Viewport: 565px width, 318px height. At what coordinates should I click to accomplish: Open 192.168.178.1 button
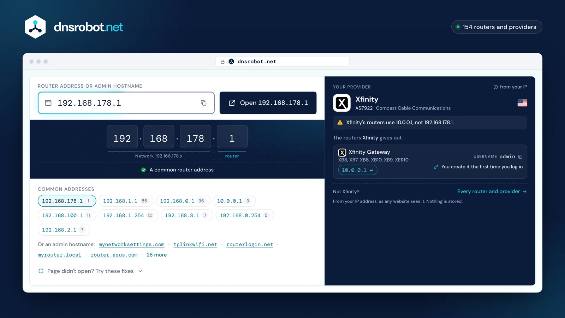(x=268, y=103)
